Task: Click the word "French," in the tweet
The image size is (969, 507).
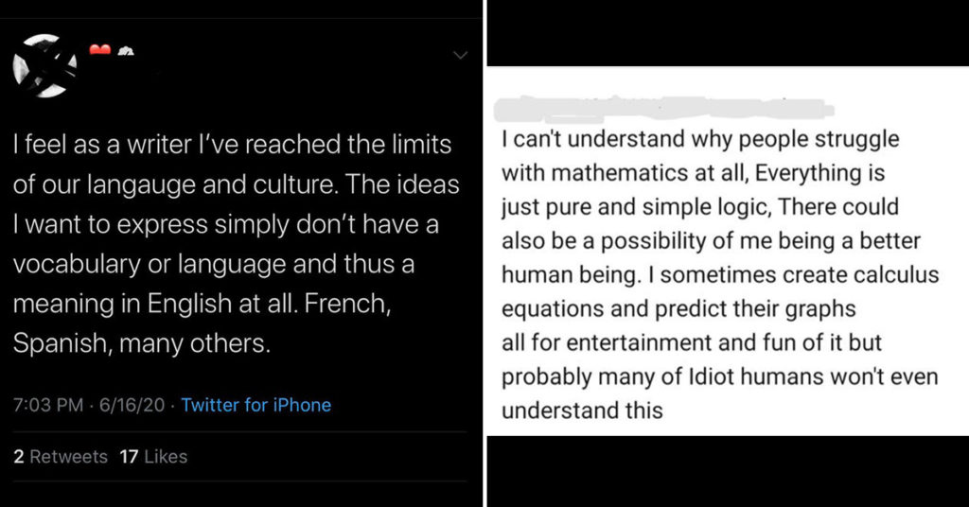Action: [347, 304]
